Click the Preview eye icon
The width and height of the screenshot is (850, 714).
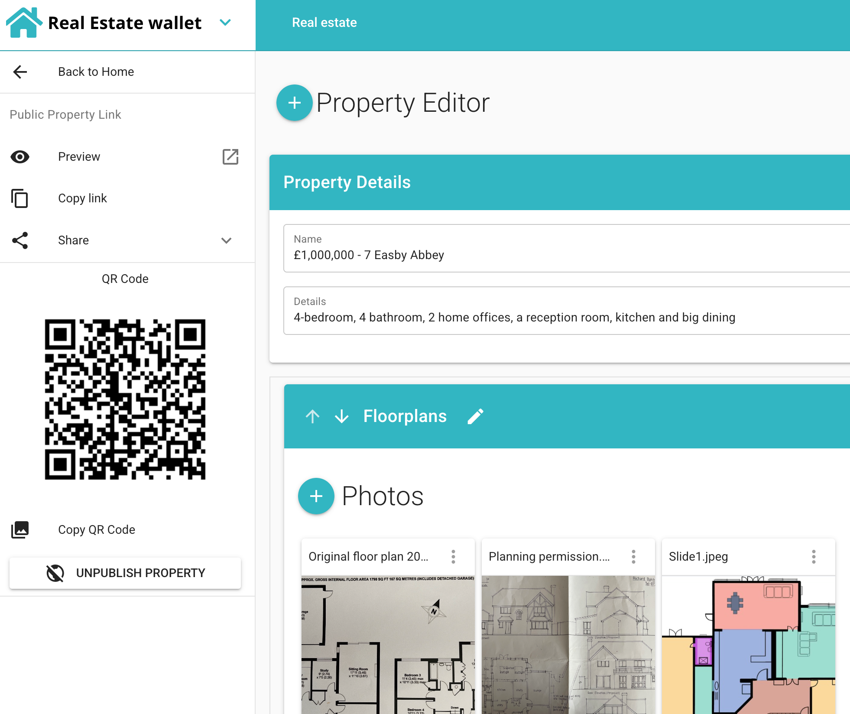(x=20, y=157)
